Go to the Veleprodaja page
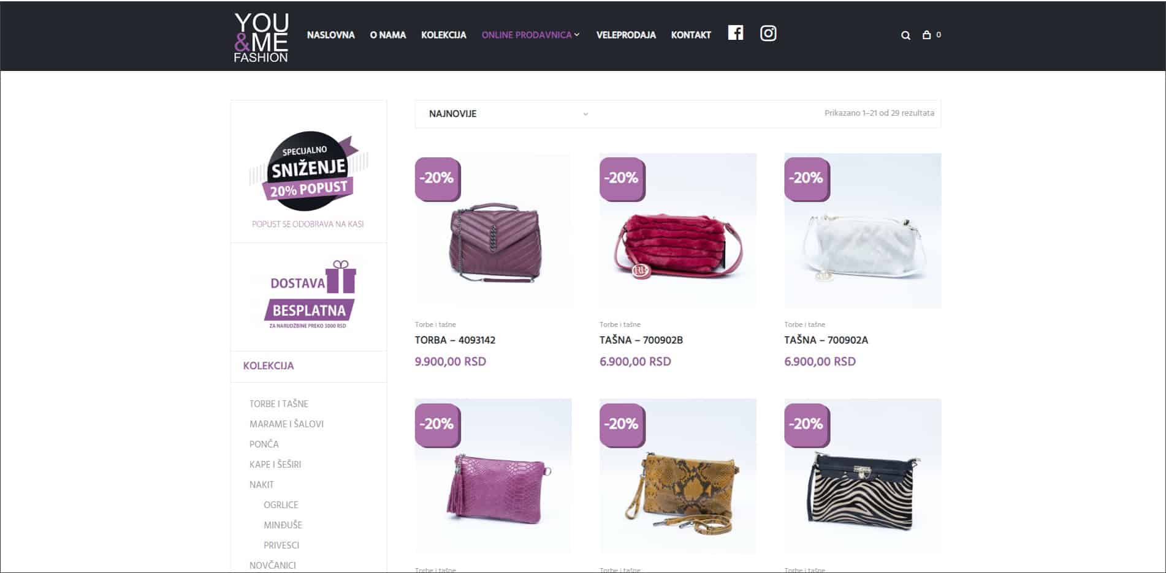 pos(626,35)
